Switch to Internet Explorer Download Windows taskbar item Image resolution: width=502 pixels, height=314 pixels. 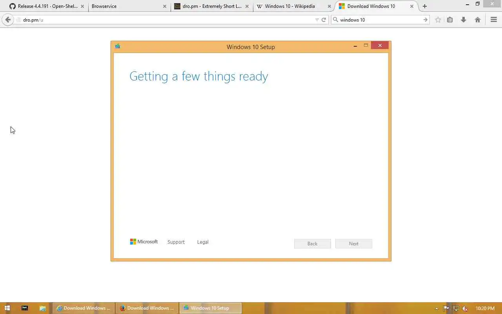84,308
